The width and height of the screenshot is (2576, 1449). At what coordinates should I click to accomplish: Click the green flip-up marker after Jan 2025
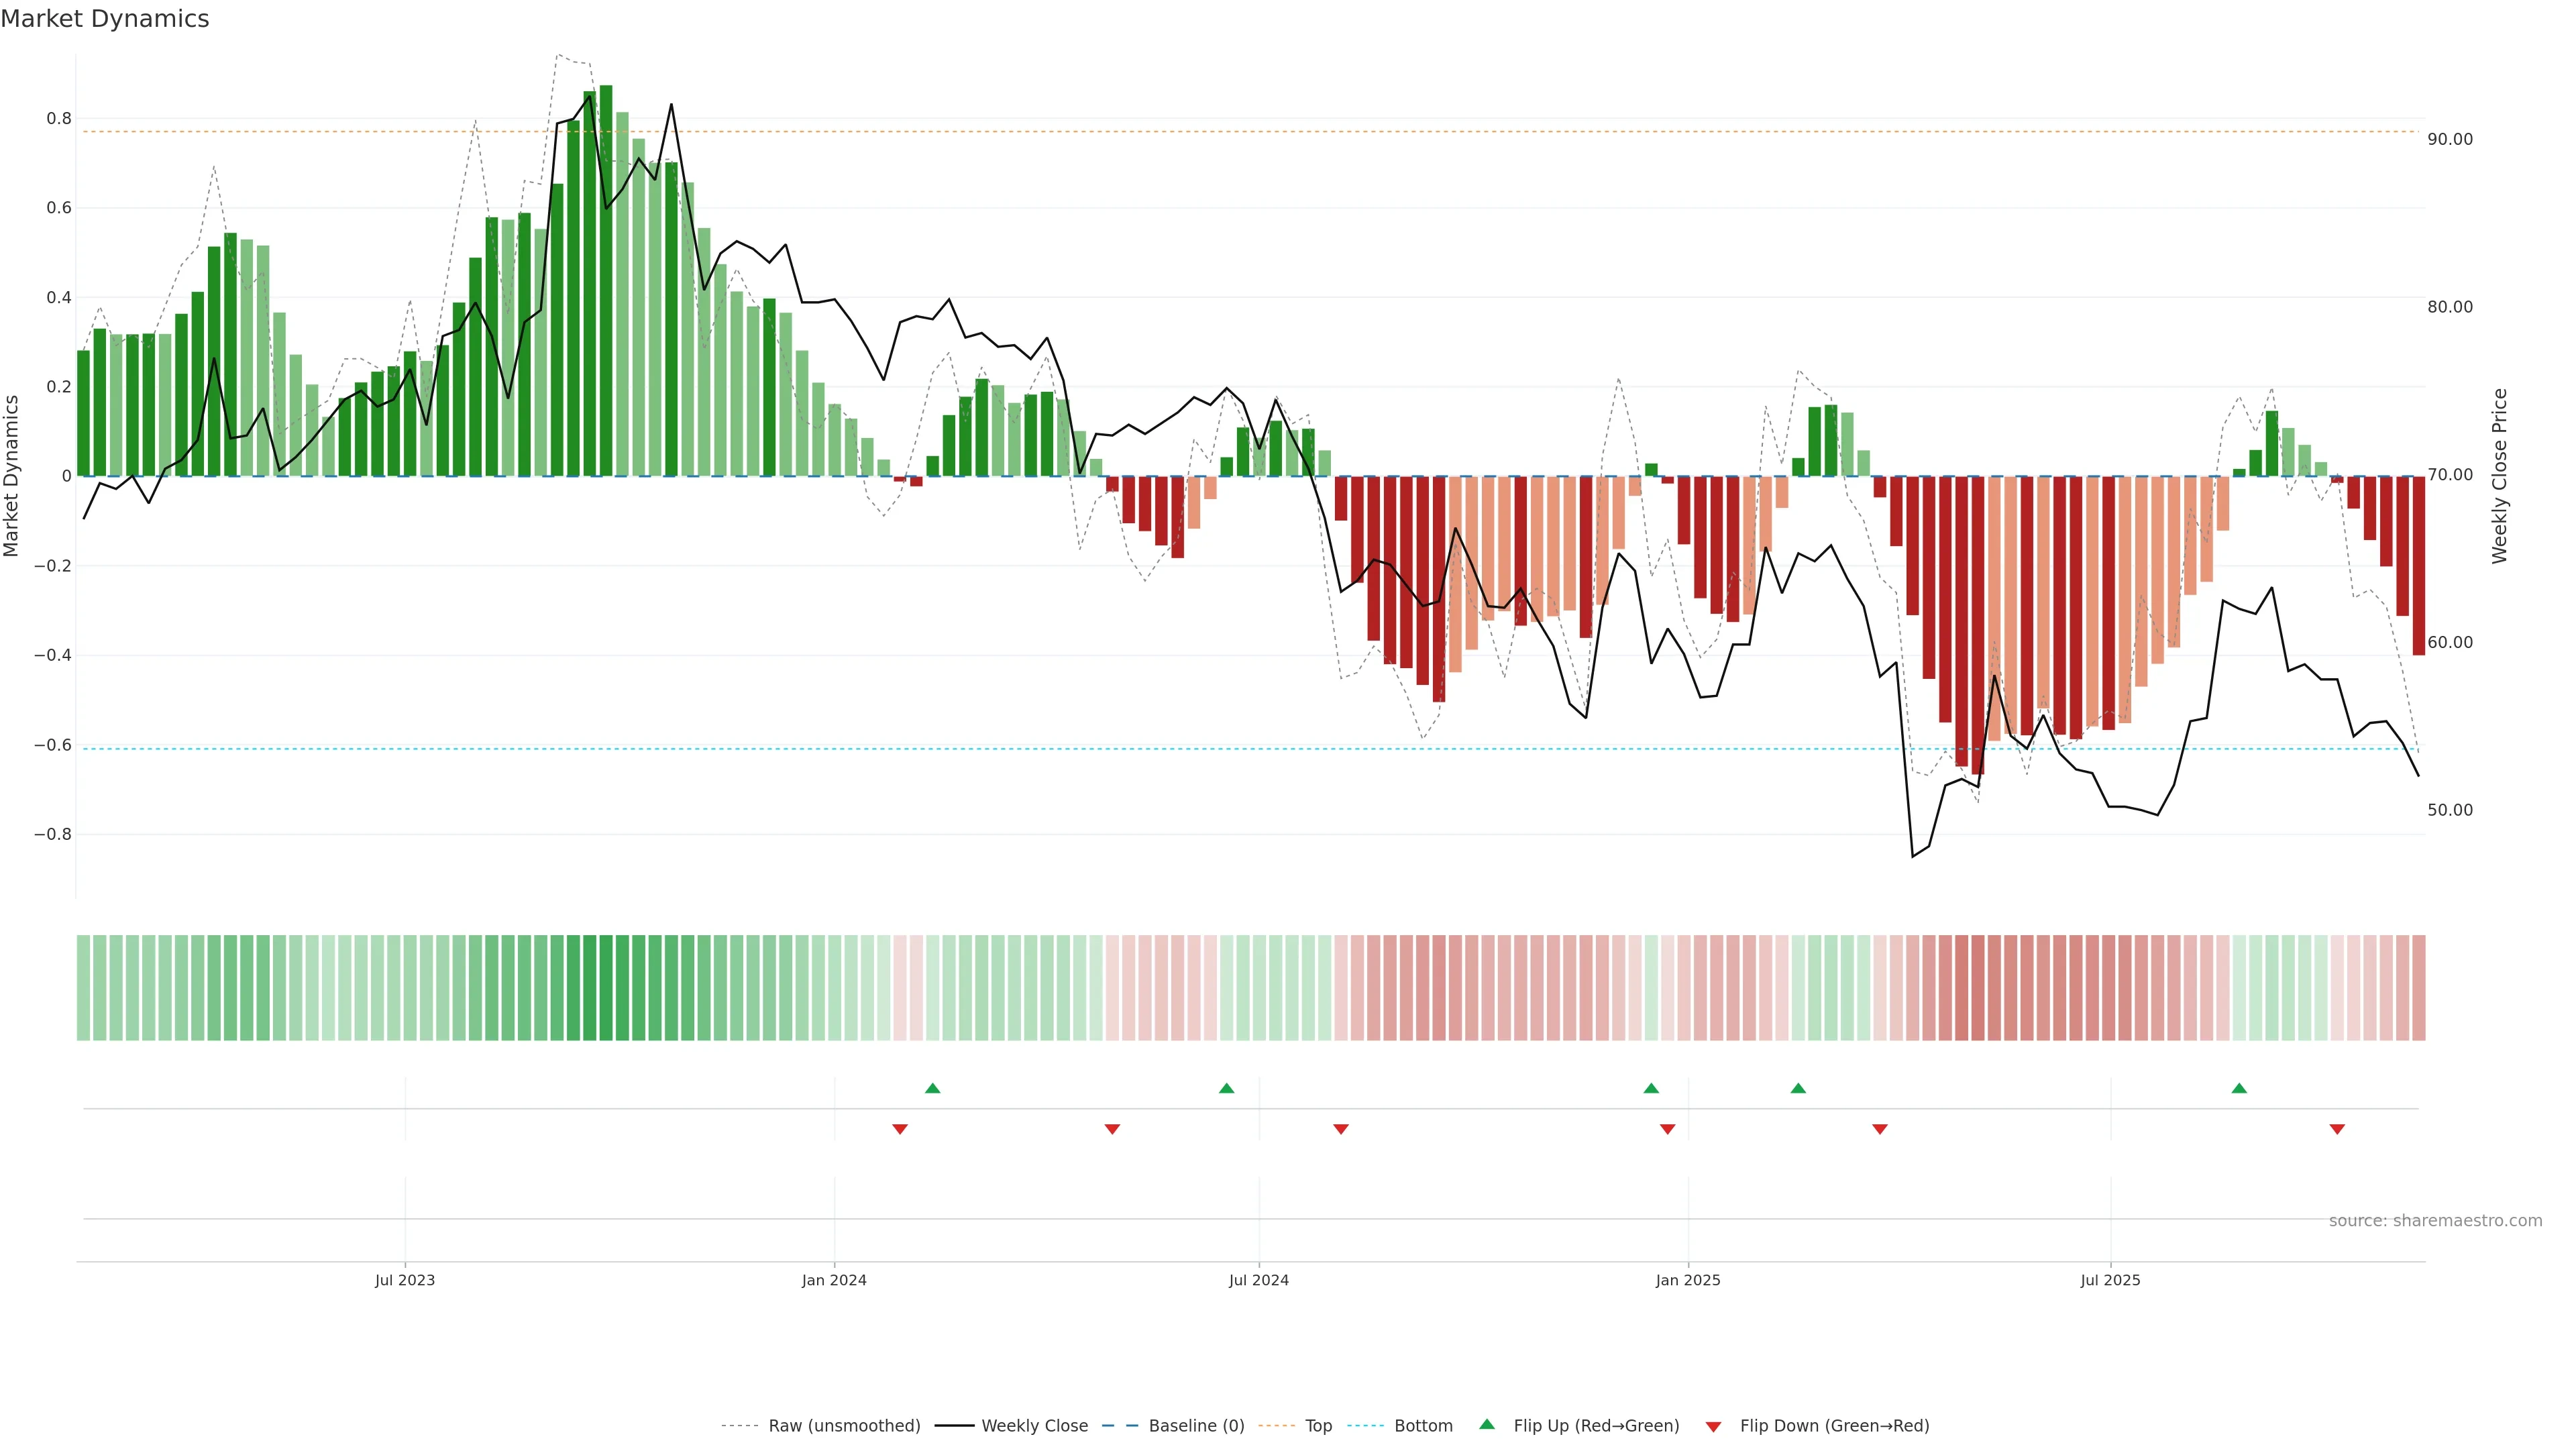(x=1798, y=1088)
